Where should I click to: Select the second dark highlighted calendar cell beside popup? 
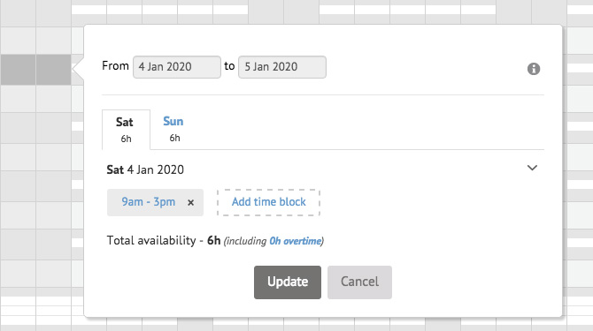coord(53,70)
